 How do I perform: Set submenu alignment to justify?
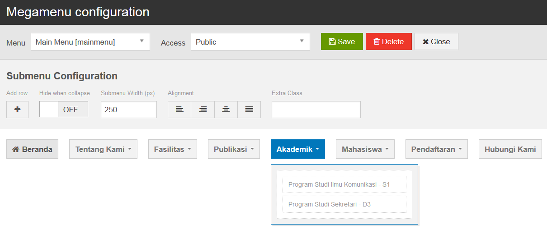point(249,110)
